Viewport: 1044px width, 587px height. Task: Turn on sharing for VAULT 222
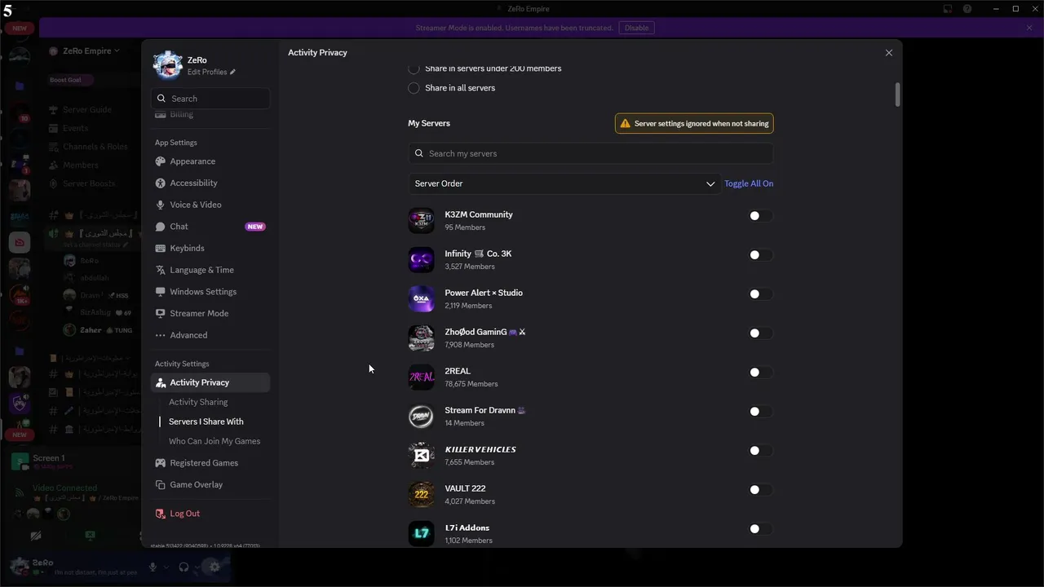[759, 490]
